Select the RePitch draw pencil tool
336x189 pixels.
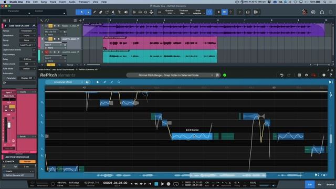pos(112,82)
